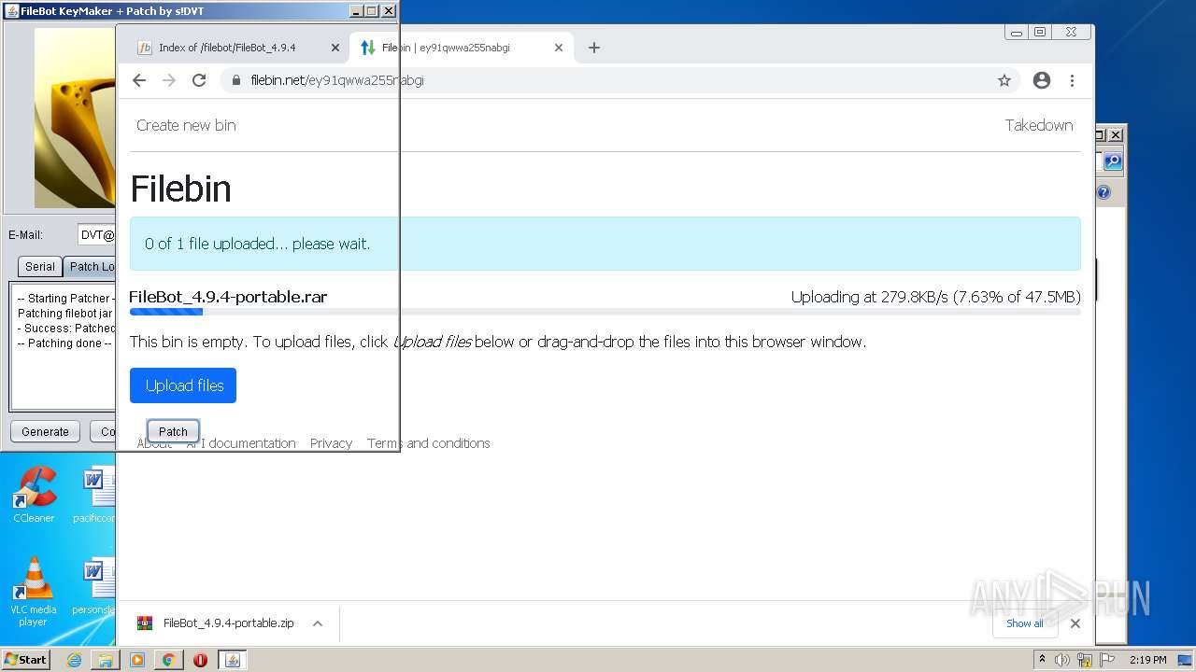Click Show all downloads

pyautogui.click(x=1025, y=623)
